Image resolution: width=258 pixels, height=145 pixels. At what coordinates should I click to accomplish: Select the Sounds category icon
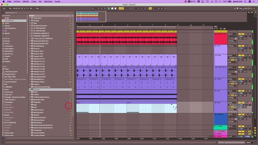pyautogui.click(x=3, y=41)
